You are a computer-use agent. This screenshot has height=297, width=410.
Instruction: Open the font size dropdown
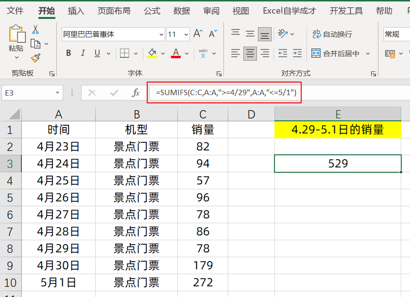point(186,34)
